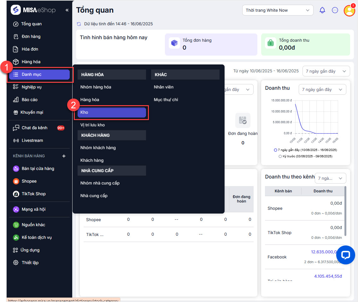Open the Doanh thu period dropdown
358x302 pixels.
[x=322, y=90]
